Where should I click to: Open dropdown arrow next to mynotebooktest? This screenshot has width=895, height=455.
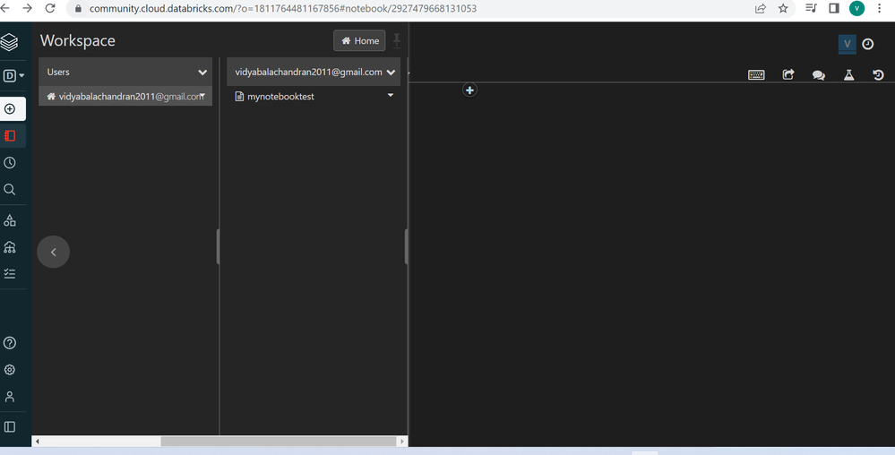click(x=390, y=96)
